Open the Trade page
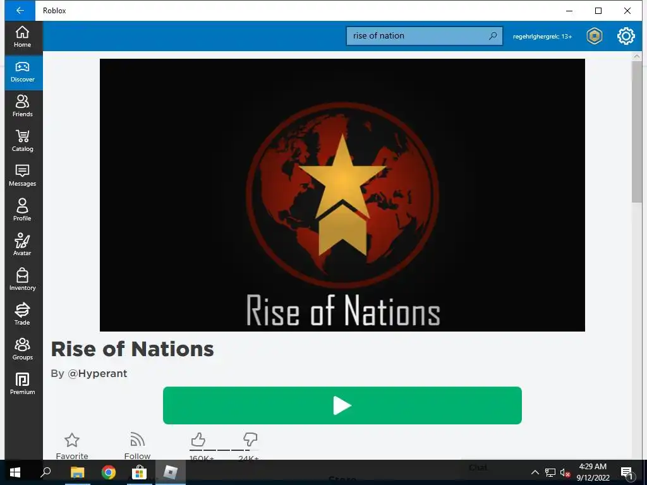 [x=23, y=314]
